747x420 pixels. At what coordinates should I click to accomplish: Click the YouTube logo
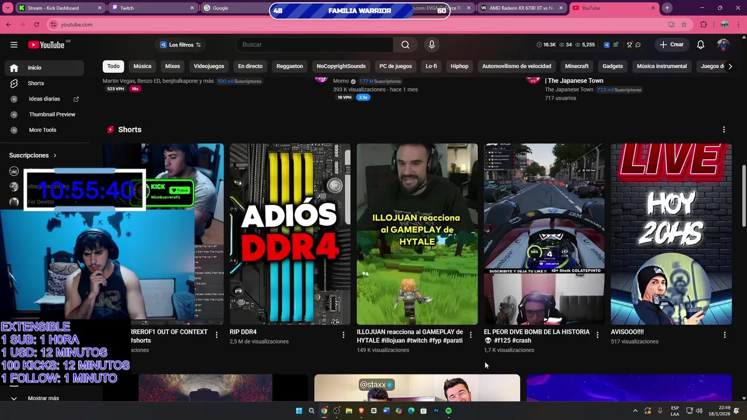coord(46,45)
